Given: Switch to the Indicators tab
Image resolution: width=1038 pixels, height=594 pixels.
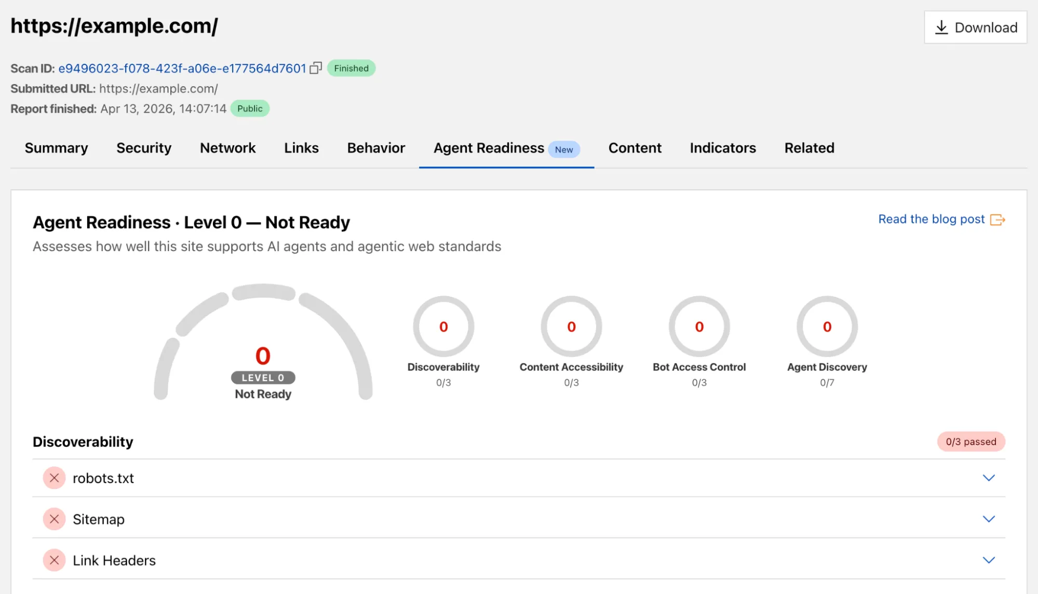Looking at the screenshot, I should pos(723,148).
